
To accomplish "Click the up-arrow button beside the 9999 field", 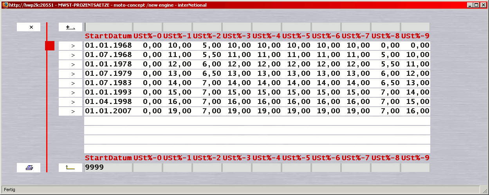I will (x=70, y=168).
